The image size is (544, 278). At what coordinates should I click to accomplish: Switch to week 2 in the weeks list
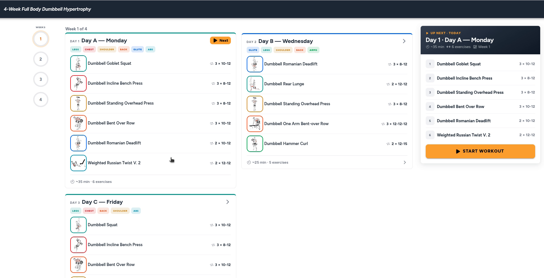tap(40, 59)
